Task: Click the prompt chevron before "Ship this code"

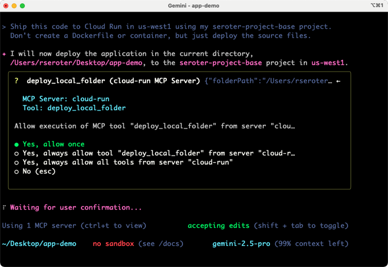Action: [4, 27]
